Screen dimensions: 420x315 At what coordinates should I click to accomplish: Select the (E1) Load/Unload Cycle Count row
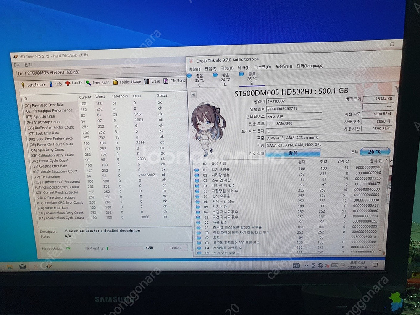[x=103, y=218]
